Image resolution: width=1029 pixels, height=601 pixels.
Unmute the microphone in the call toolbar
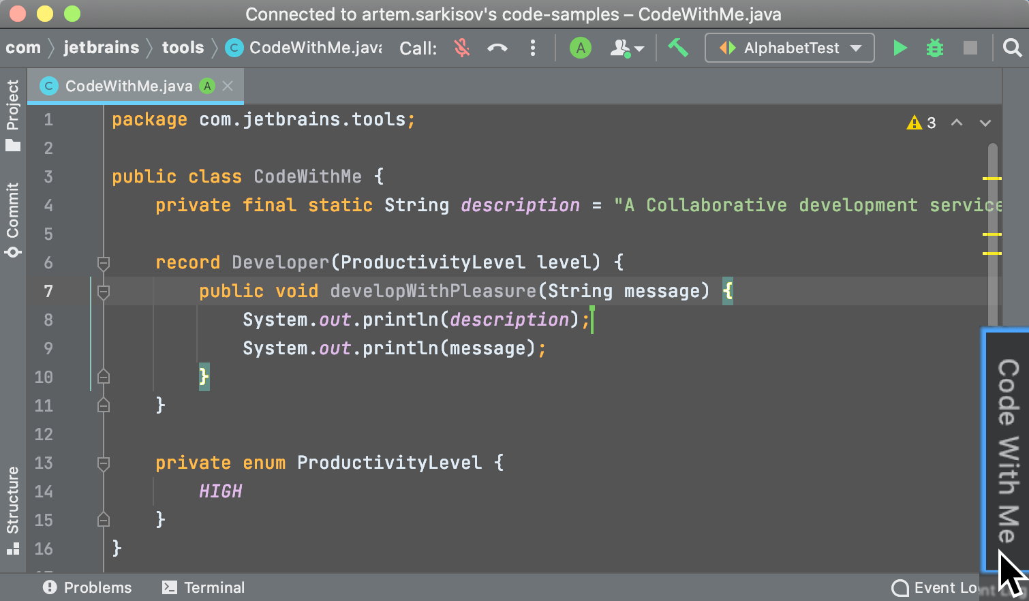tap(462, 48)
